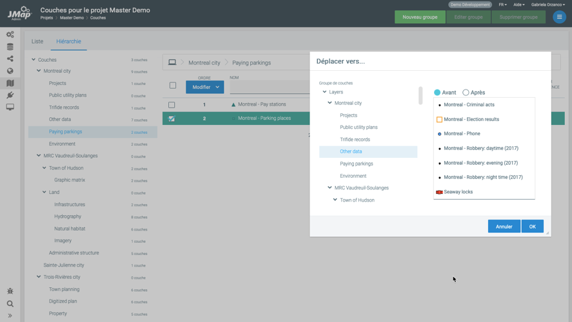Click the dialog group tree scrollbar
Image resolution: width=572 pixels, height=322 pixels.
[420, 96]
